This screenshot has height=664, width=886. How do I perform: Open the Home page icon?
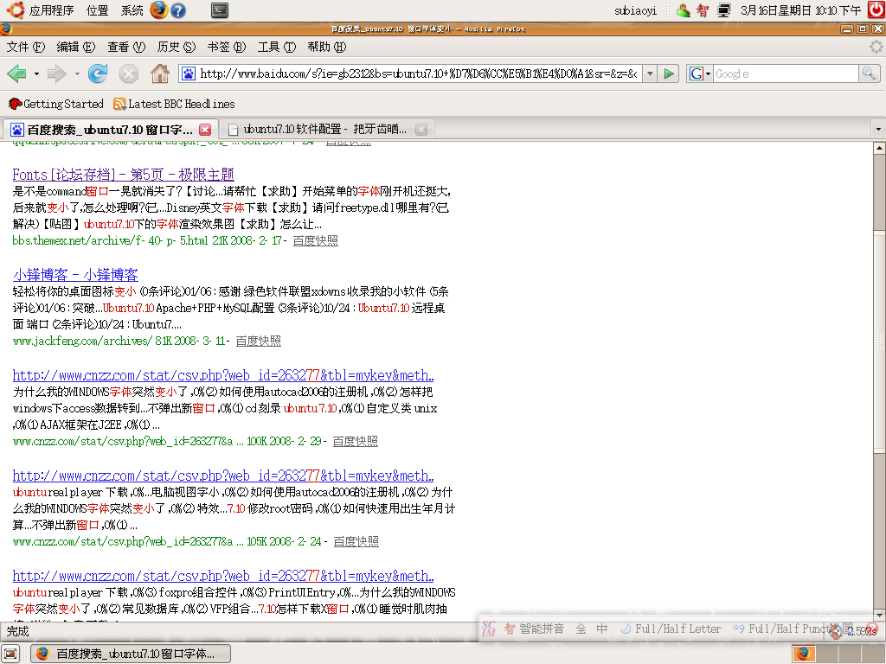click(x=160, y=73)
